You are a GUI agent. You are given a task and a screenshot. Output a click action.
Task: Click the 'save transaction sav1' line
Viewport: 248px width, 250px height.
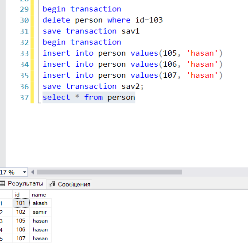click(91, 31)
